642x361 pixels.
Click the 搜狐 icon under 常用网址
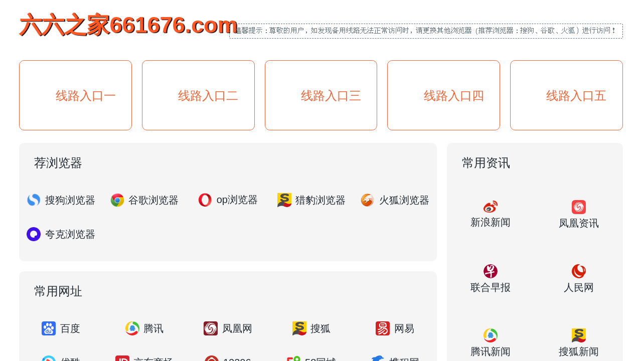pos(299,328)
